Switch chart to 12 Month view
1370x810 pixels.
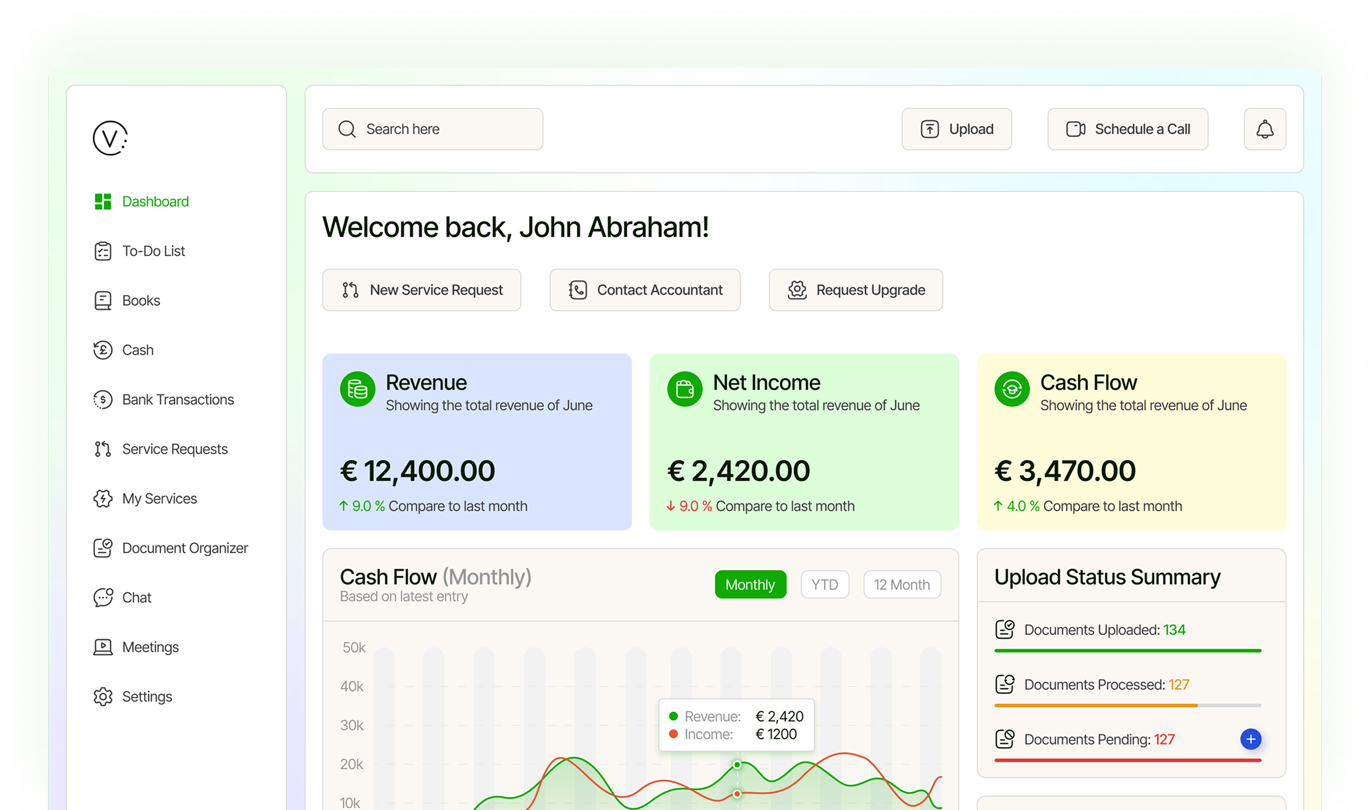click(902, 584)
